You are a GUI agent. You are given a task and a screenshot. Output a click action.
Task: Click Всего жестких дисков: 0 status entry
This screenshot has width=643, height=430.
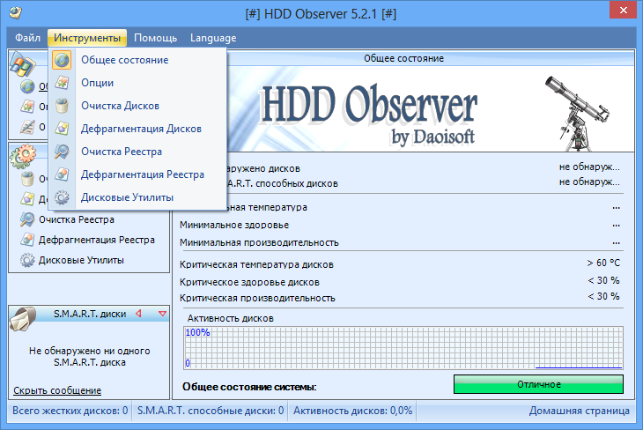point(70,411)
